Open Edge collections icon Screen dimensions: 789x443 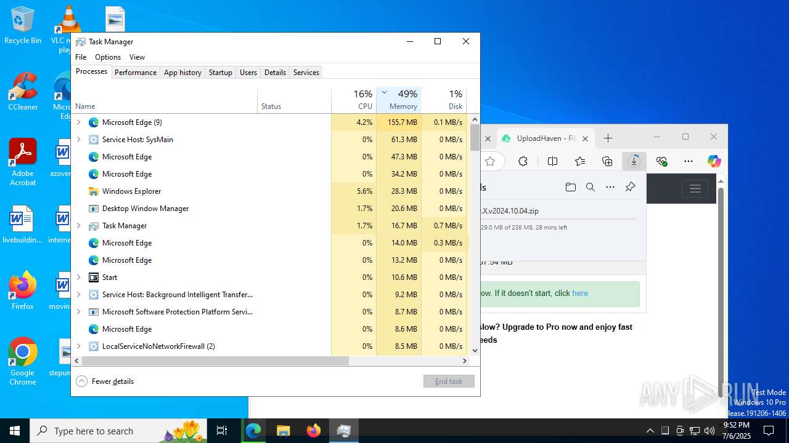(x=607, y=161)
